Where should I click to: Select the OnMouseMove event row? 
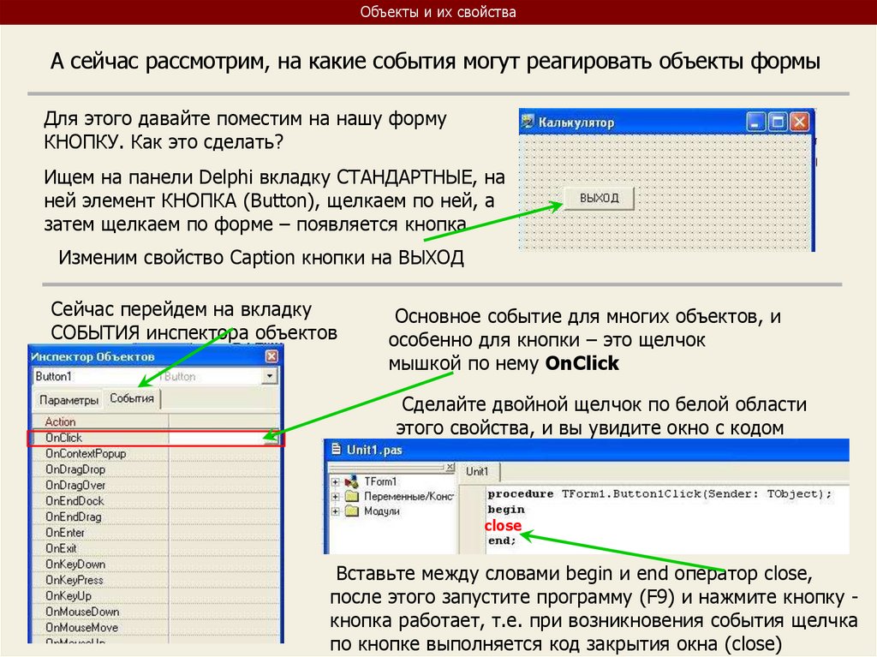click(156, 627)
